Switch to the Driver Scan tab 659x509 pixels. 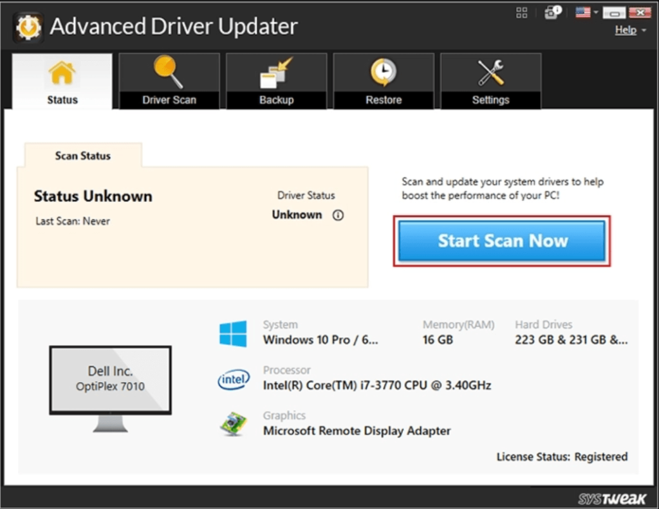169,81
